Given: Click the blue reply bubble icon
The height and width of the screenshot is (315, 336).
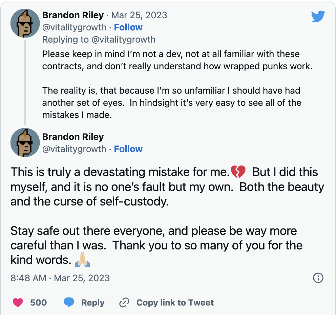Looking at the screenshot, I should [x=69, y=302].
